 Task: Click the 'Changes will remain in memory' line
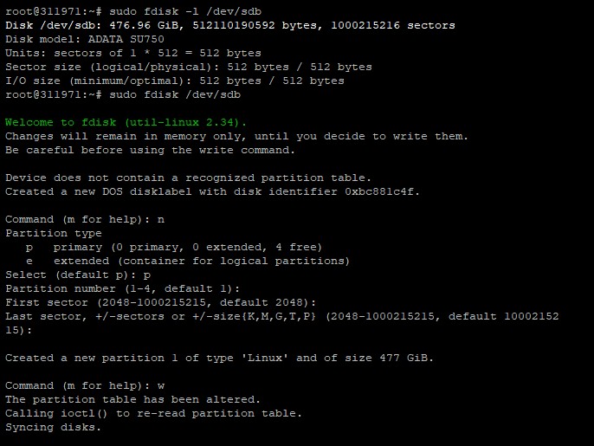[x=236, y=136]
